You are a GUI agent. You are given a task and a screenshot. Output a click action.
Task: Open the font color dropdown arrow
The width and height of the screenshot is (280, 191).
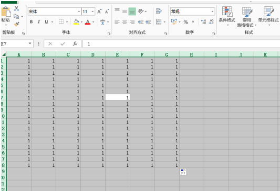click(x=93, y=22)
